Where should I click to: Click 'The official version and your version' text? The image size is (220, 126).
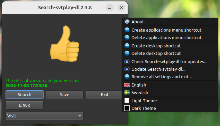(42, 80)
